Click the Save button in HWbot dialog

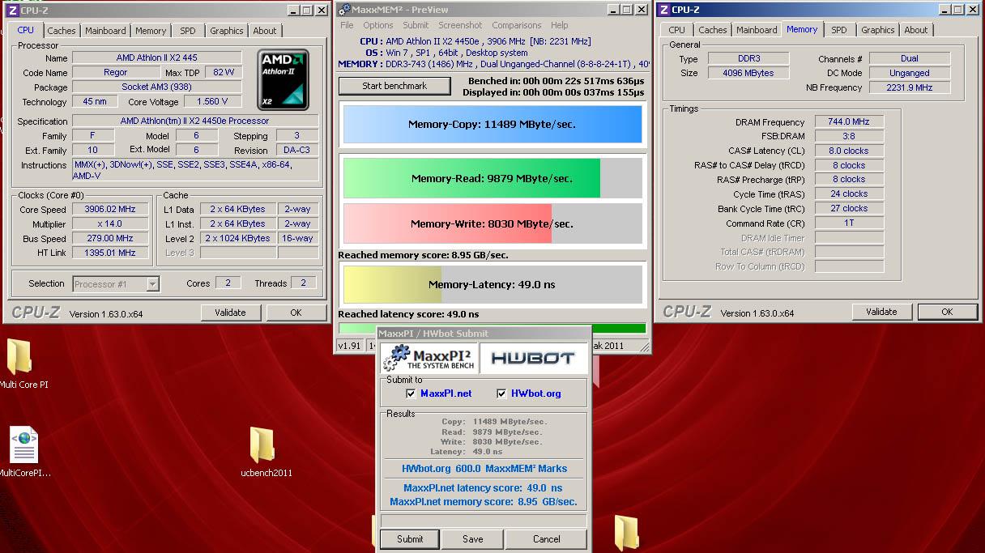click(473, 539)
